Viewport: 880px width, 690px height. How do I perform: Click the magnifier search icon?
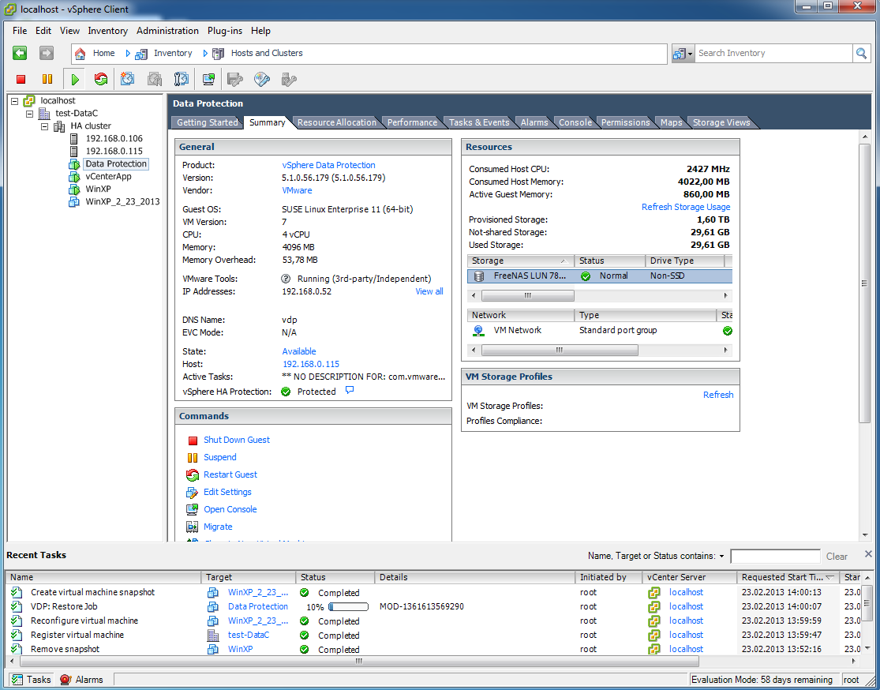pos(861,54)
